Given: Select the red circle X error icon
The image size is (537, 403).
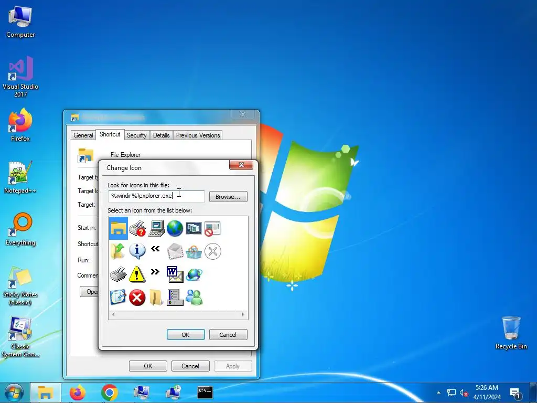Looking at the screenshot, I should click(x=137, y=298).
